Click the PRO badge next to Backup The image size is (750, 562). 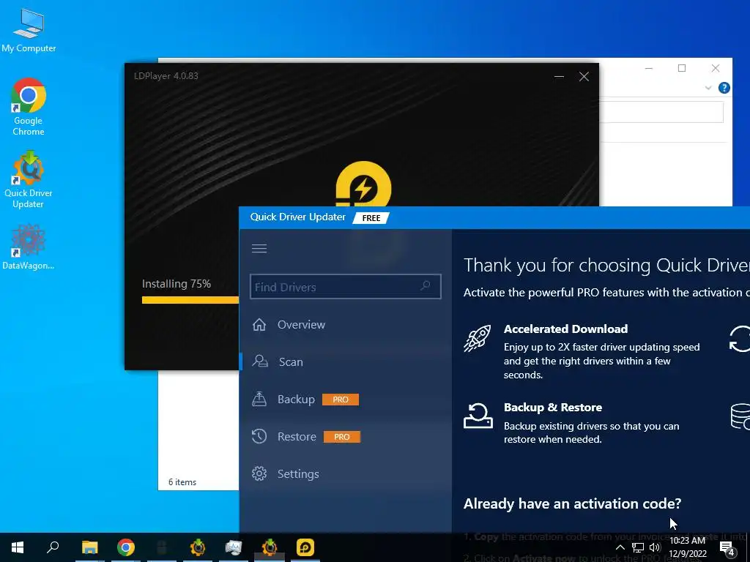click(341, 400)
